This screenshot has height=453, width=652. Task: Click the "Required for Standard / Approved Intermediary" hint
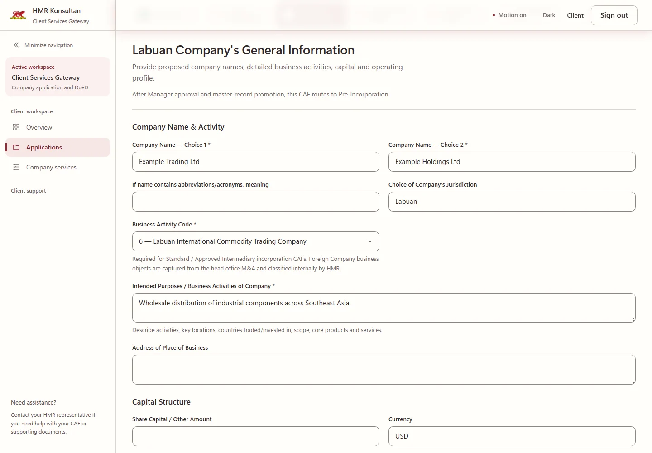[255, 264]
